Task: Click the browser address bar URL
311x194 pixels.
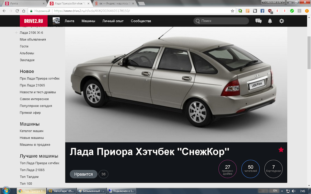Action: [92, 11]
